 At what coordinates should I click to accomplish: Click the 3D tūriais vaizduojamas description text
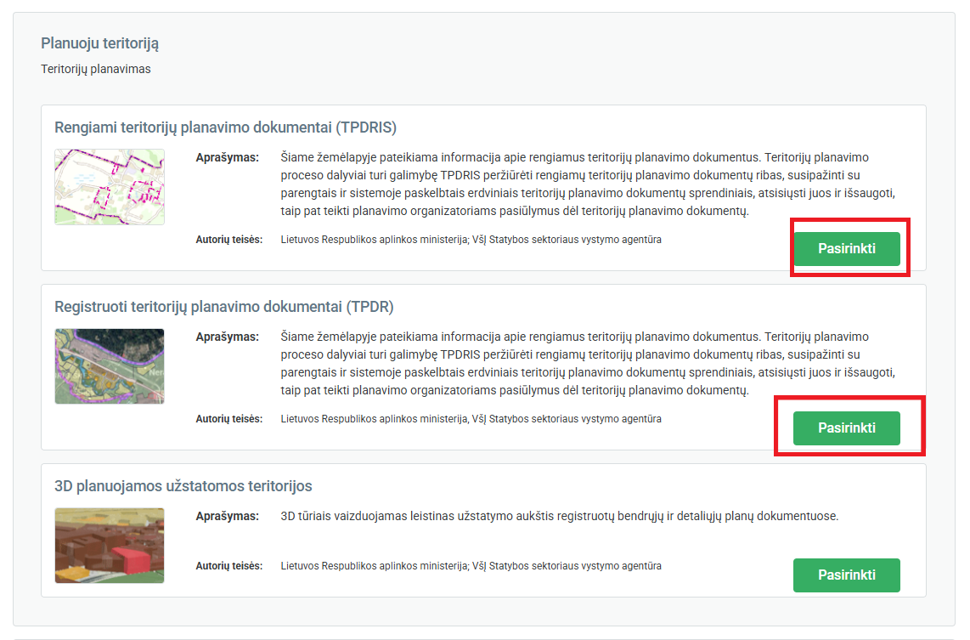pyautogui.click(x=559, y=516)
